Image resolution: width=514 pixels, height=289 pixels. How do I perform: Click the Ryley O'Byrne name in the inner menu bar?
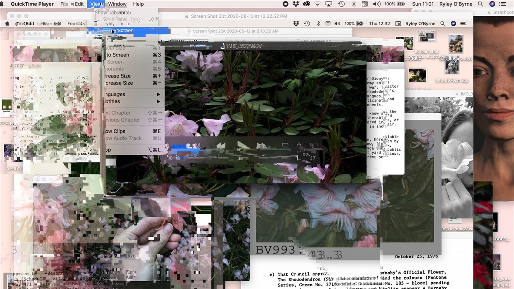tap(420, 23)
